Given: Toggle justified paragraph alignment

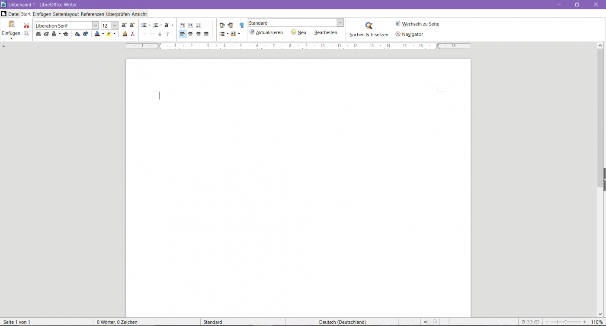Looking at the screenshot, I should click(x=206, y=34).
